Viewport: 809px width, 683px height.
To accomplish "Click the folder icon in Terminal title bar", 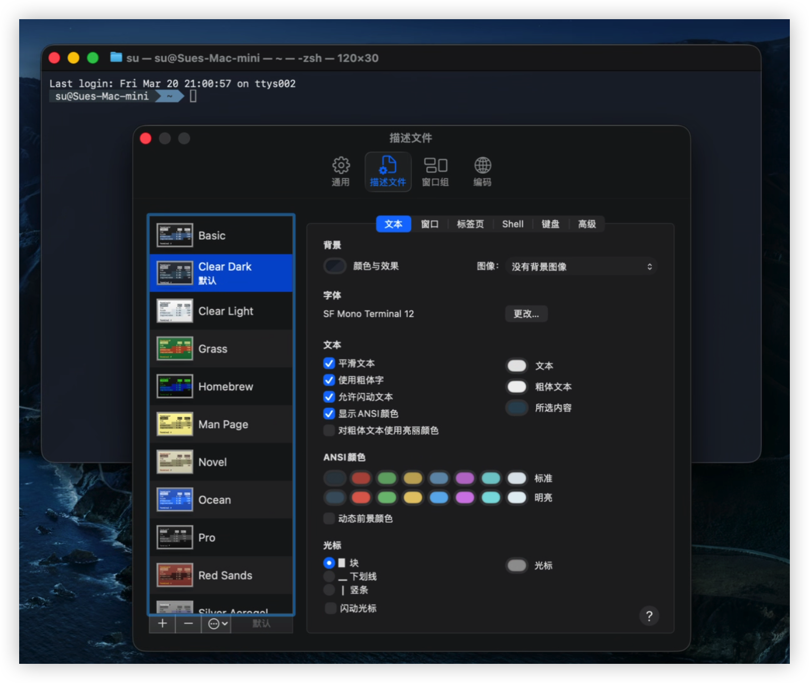I will pos(116,58).
